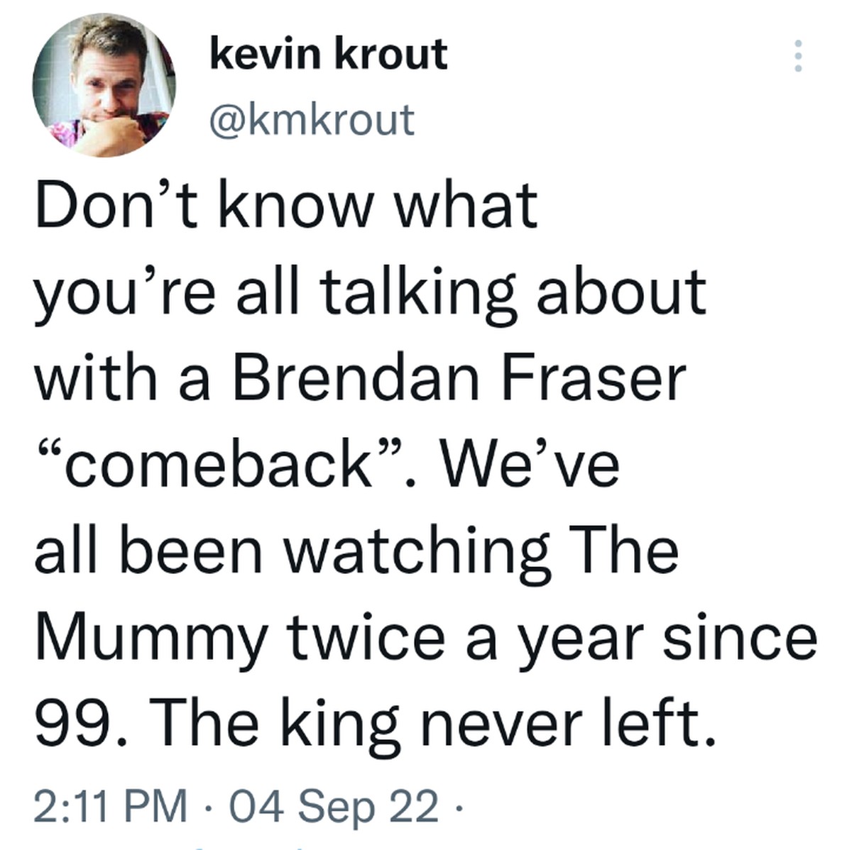Click the dot between time and date
This screenshot has height=850, width=852.
(209, 807)
